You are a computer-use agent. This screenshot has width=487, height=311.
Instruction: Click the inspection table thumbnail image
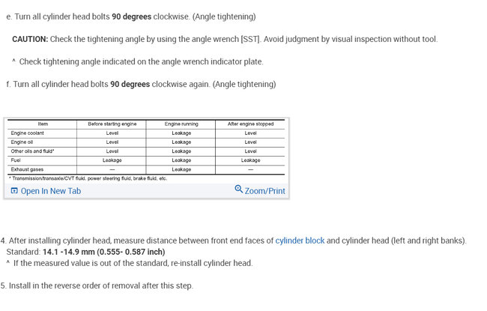click(x=146, y=151)
